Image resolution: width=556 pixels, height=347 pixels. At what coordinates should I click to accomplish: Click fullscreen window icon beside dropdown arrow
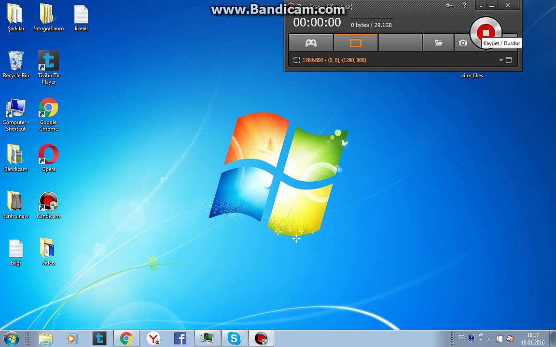click(x=509, y=60)
